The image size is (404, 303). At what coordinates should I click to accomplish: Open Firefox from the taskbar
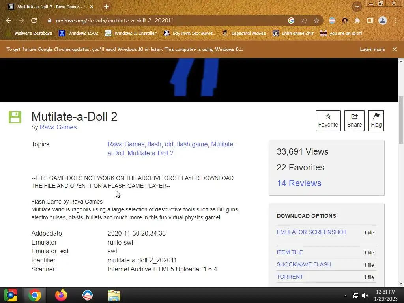61,295
